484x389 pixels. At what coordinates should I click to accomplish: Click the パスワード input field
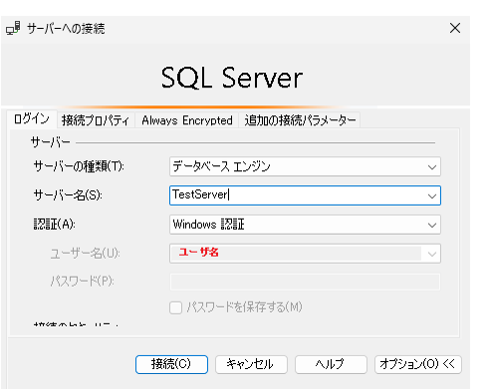[305, 282]
